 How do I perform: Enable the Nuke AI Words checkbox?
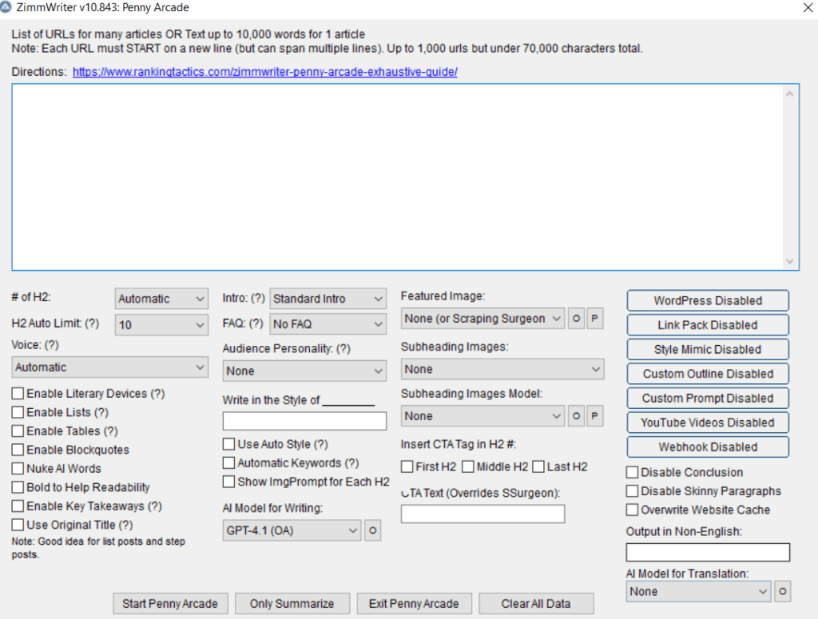click(x=18, y=469)
